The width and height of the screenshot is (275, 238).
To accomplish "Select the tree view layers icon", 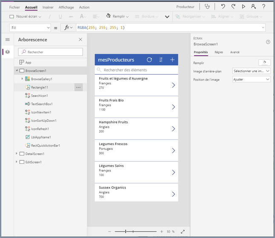I will click(8, 52).
